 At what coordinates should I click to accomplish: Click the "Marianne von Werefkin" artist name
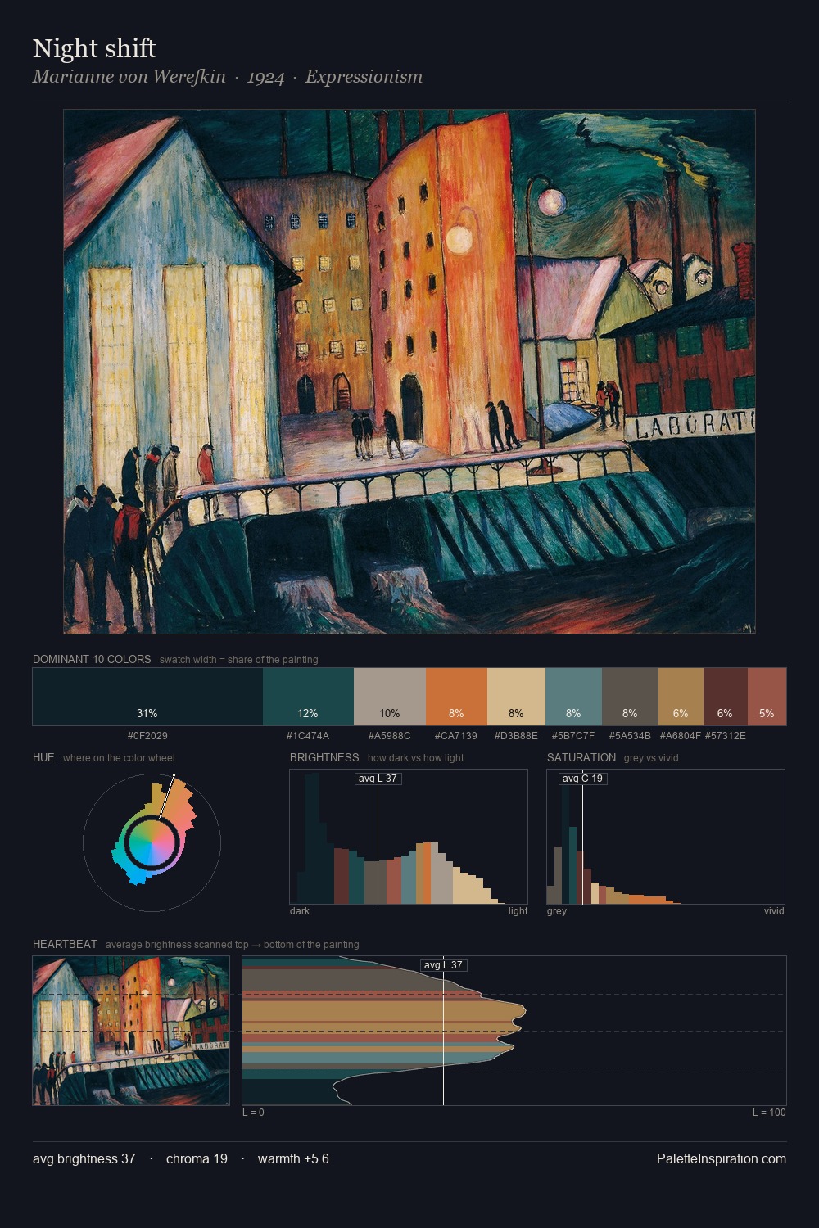pos(129,77)
